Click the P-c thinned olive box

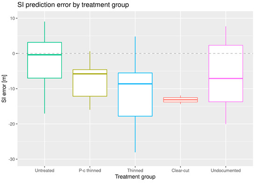point(90,83)
